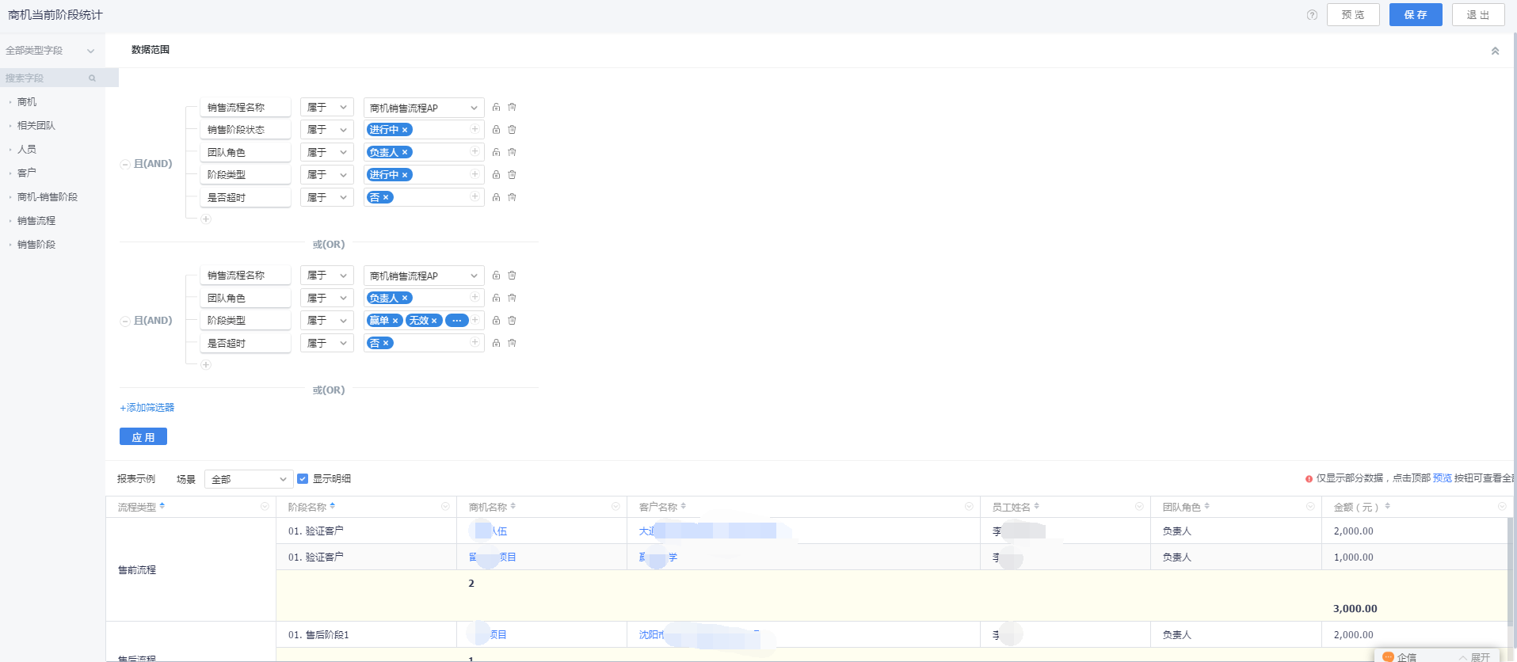
Task: Add a condition to second AND group
Action: [x=206, y=365]
